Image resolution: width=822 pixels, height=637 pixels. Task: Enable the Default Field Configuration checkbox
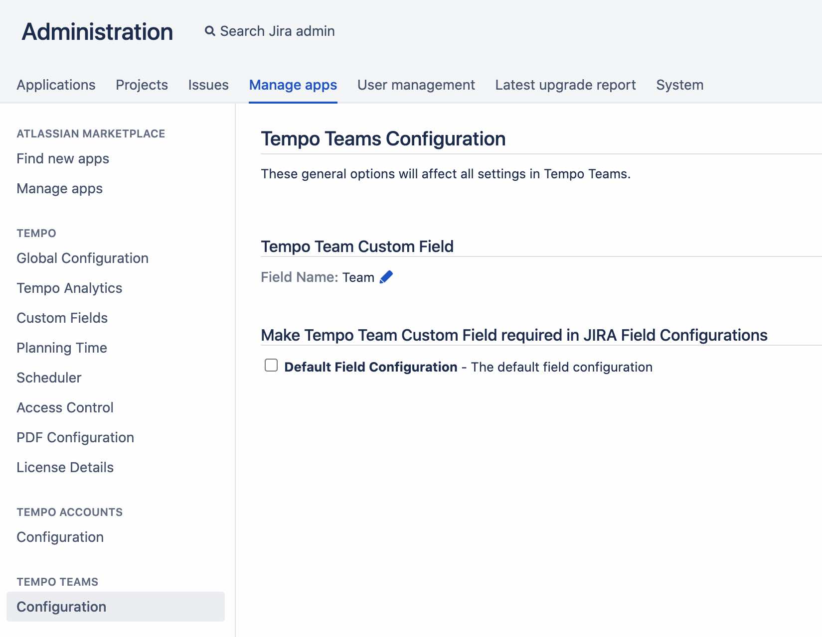pos(271,366)
